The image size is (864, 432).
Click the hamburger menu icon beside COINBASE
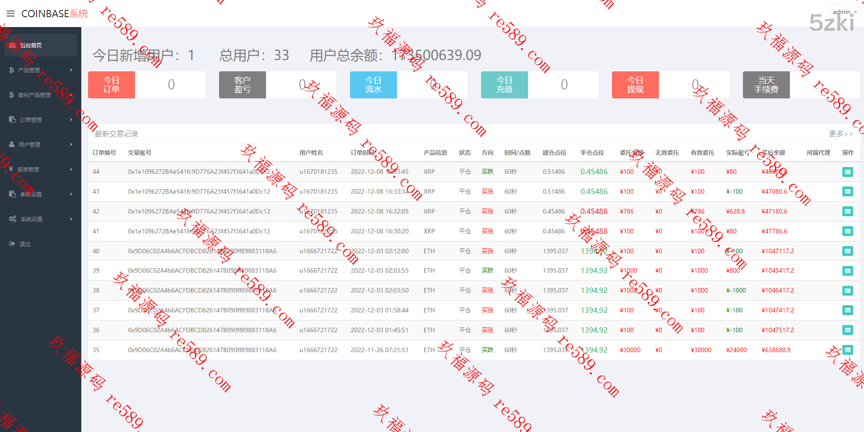pyautogui.click(x=11, y=14)
